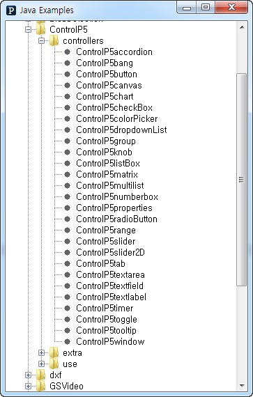Click the ControlP5 folder icon

41,29
